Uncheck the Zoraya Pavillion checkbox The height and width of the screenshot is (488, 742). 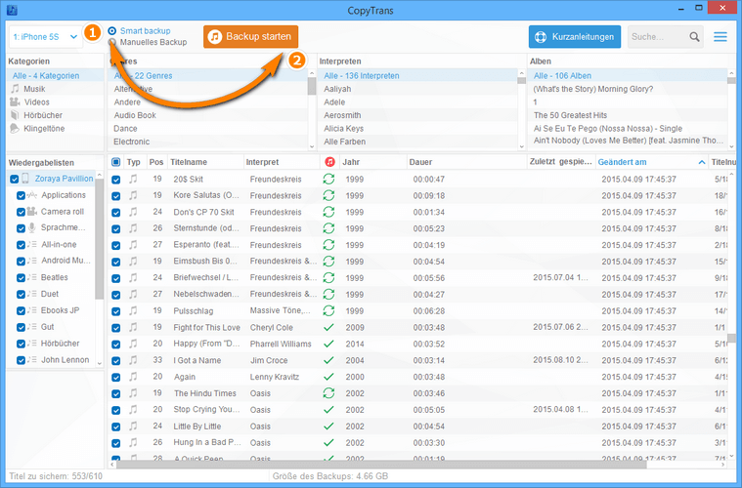coord(15,179)
